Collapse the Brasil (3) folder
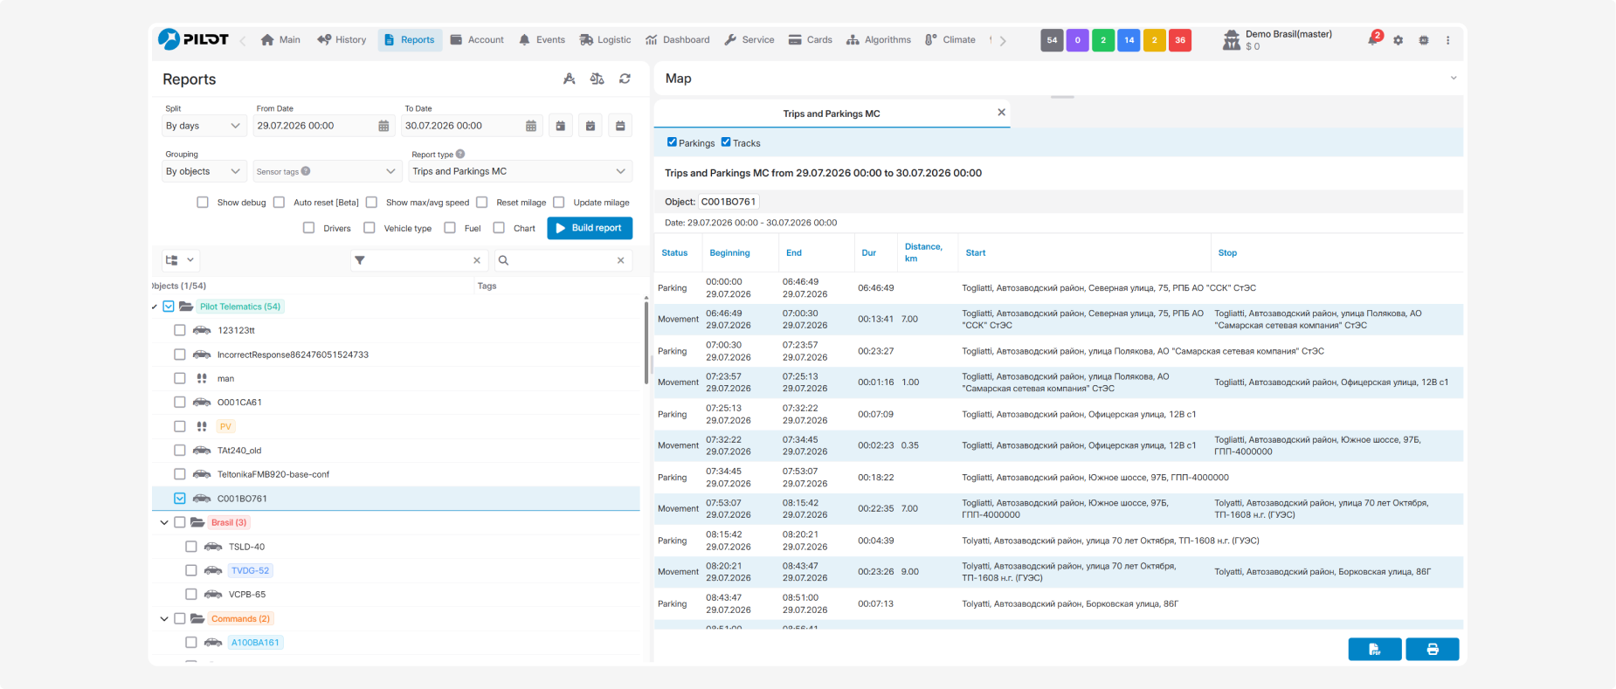This screenshot has width=1616, height=689. click(x=164, y=522)
